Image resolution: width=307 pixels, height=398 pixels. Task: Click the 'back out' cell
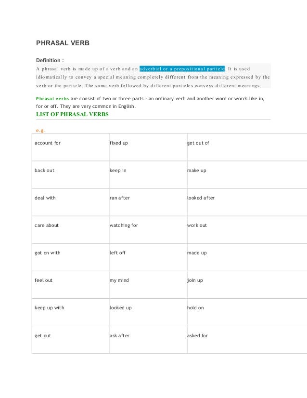click(x=71, y=174)
